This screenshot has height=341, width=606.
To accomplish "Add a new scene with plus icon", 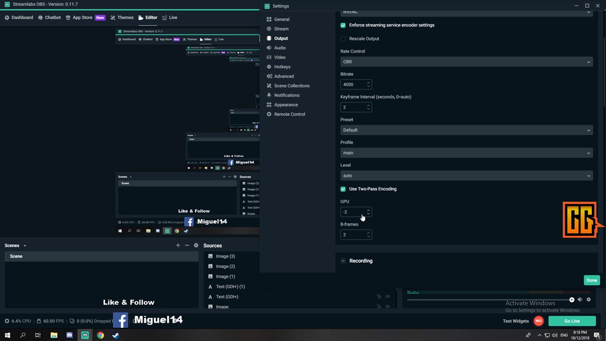I will tap(178, 245).
